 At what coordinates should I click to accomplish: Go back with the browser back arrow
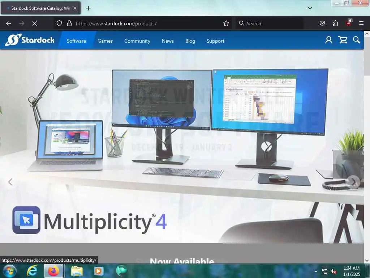(9, 24)
